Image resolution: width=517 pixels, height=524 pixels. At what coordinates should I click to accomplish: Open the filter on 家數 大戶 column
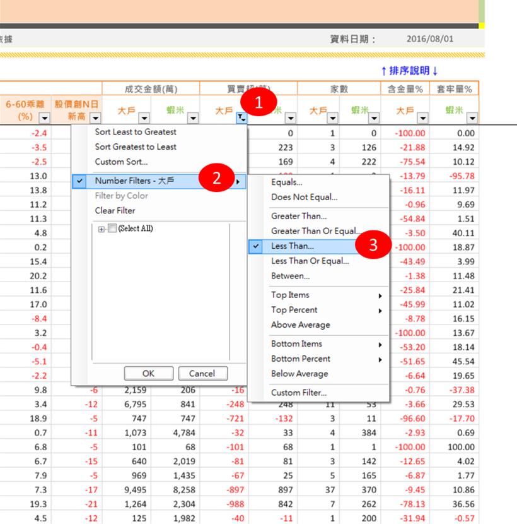tap(333, 118)
